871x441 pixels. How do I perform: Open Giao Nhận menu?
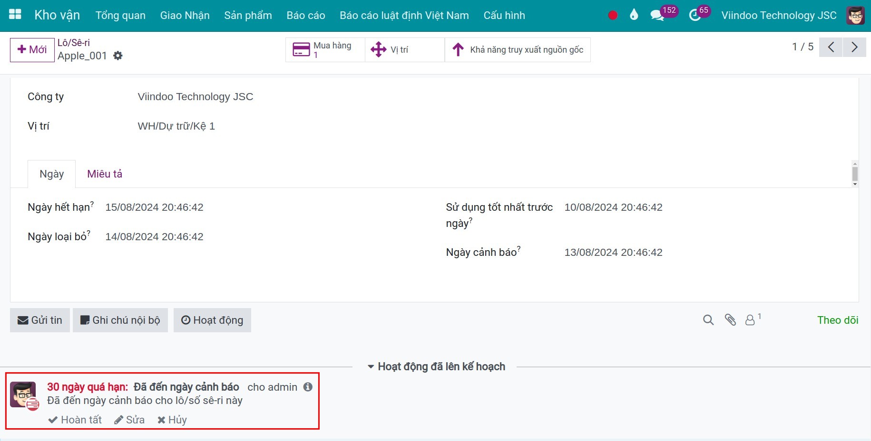[x=185, y=15]
